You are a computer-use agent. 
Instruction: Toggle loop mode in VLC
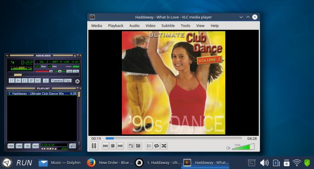(x=157, y=146)
